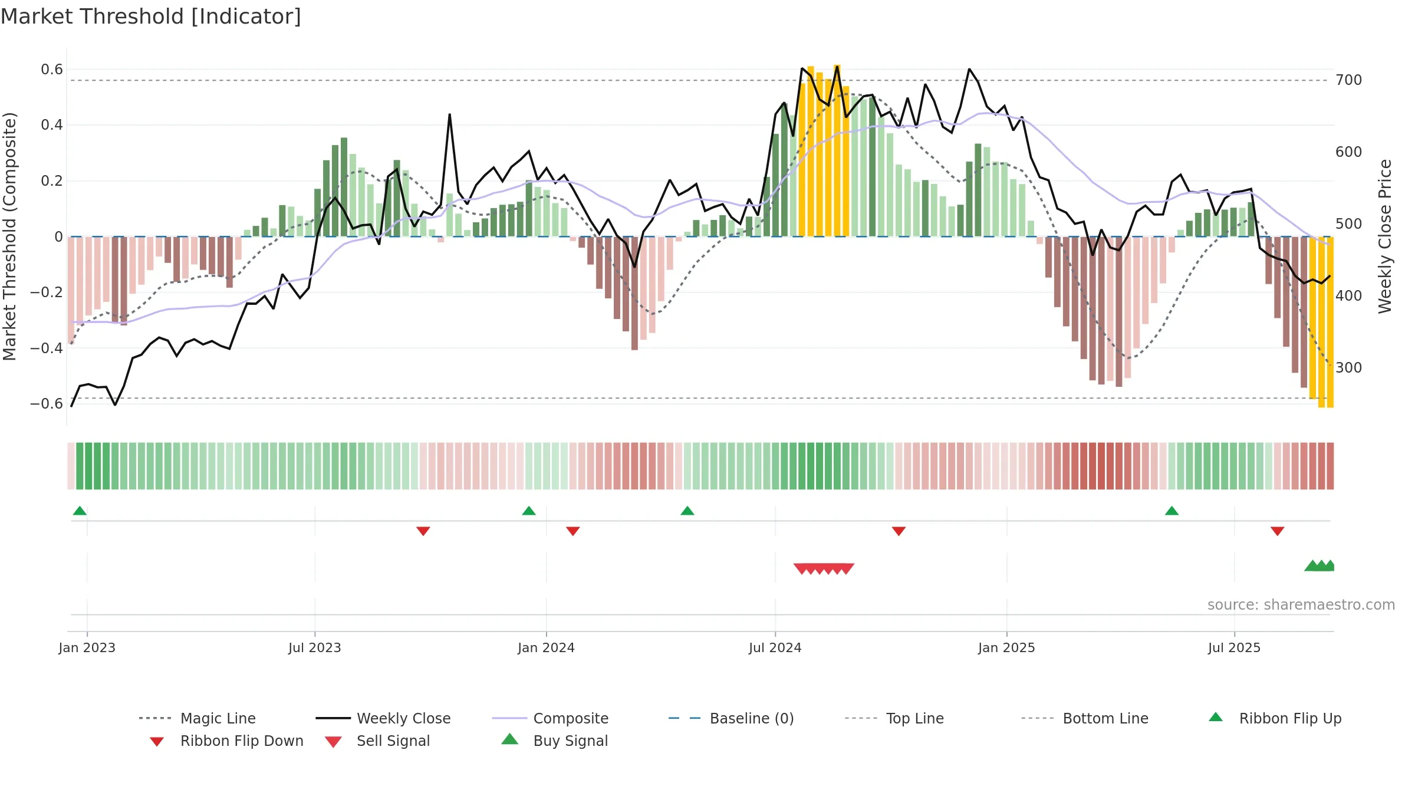This screenshot has width=1415, height=796.
Task: Click the red flip-down triangle just after Jan 2024
Action: point(573,531)
